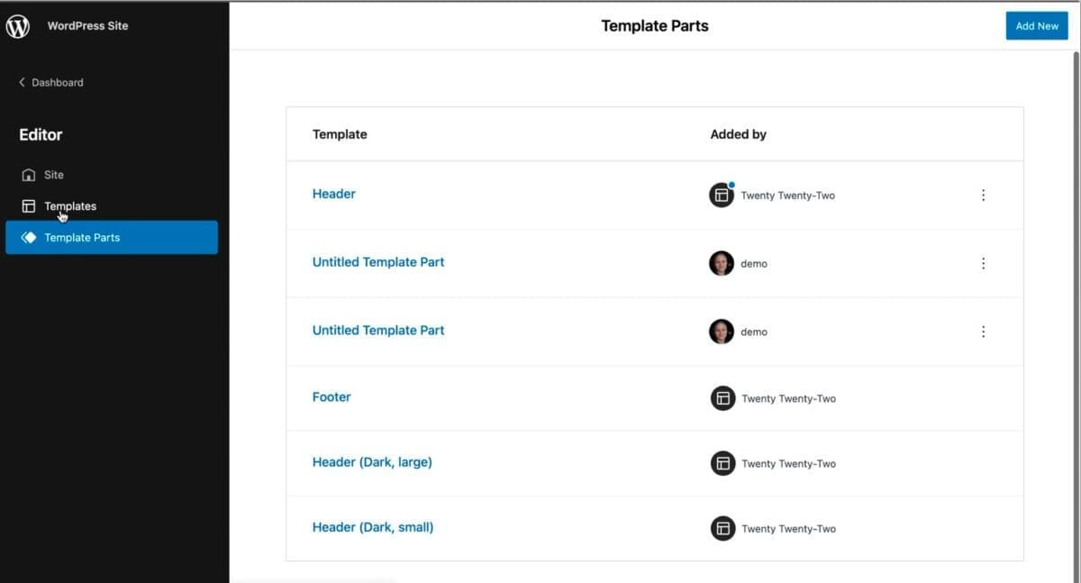1081x583 pixels.
Task: Click theme icon next to Header (Dark, small)
Action: (722, 528)
